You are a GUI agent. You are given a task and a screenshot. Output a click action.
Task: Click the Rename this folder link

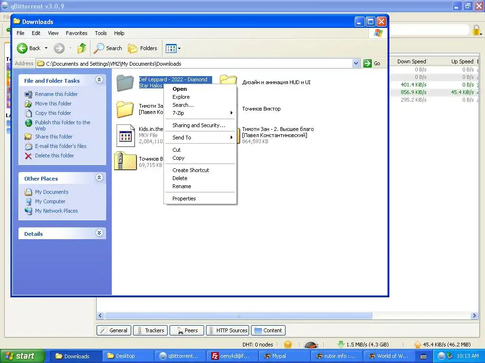pyautogui.click(x=56, y=94)
